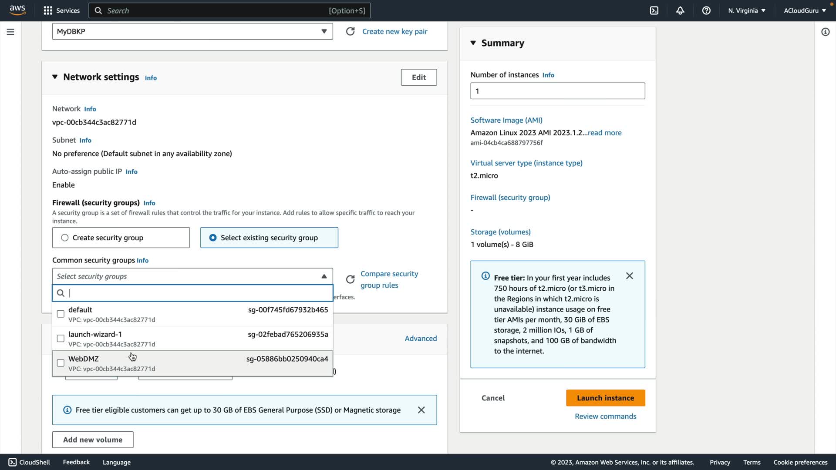Open the ACloudGuru account menu

[x=805, y=10]
